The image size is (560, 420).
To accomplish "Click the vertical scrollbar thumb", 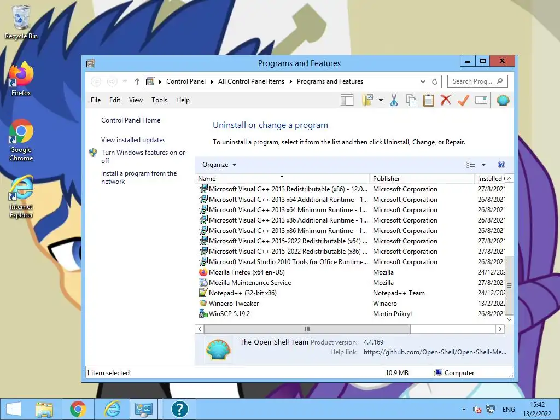I will point(510,285).
